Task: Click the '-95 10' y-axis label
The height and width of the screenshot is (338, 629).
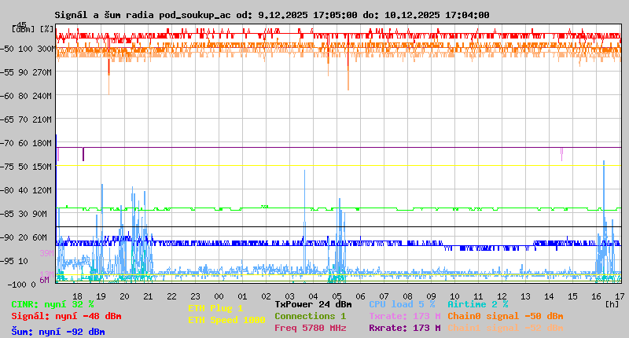Action: click(x=14, y=262)
